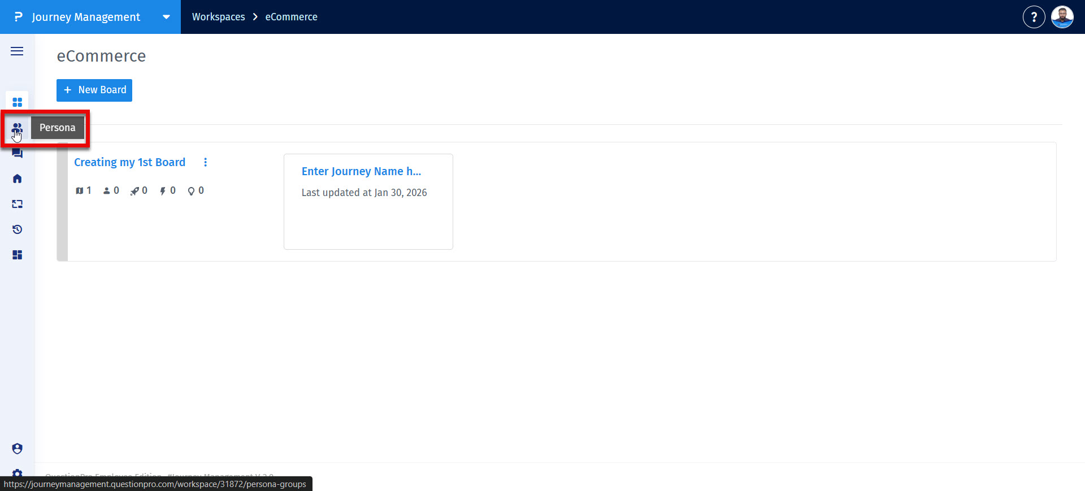Image resolution: width=1085 pixels, height=491 pixels.
Task: Click the QuestionPro logo icon
Action: (19, 17)
